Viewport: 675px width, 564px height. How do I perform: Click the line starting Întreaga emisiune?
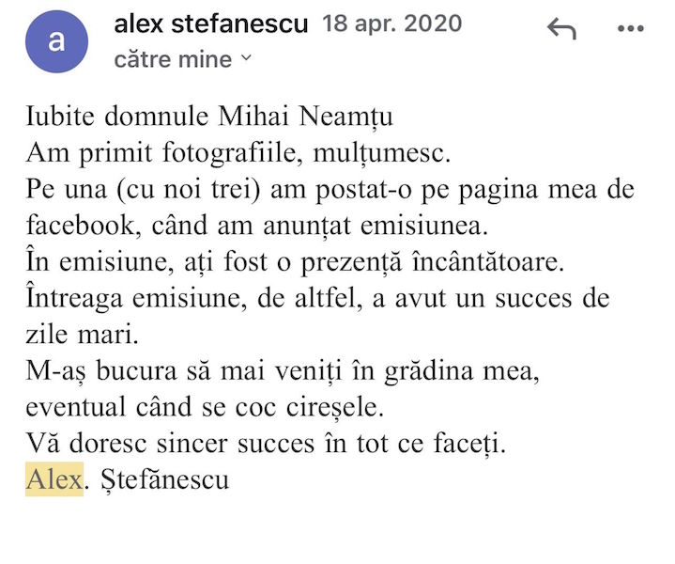[x=317, y=298]
